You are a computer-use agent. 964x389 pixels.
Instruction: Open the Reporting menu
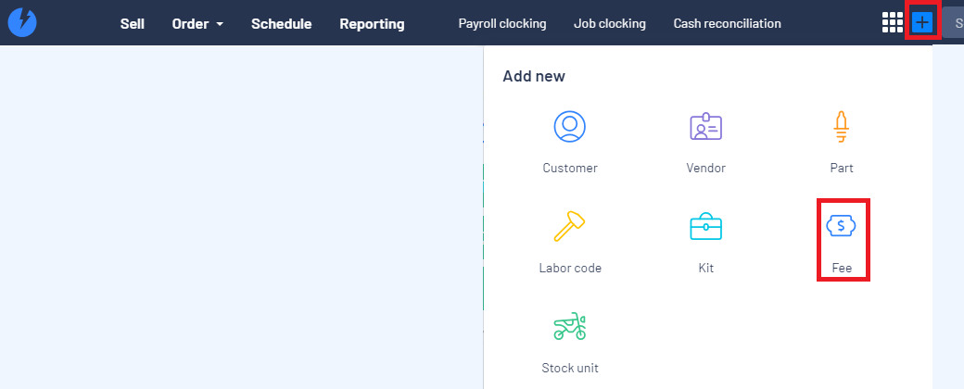(x=372, y=24)
